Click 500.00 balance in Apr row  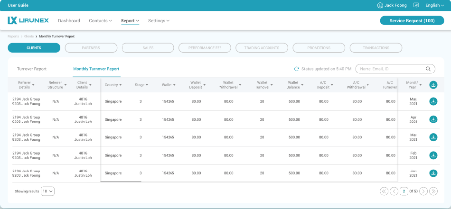click(x=294, y=119)
